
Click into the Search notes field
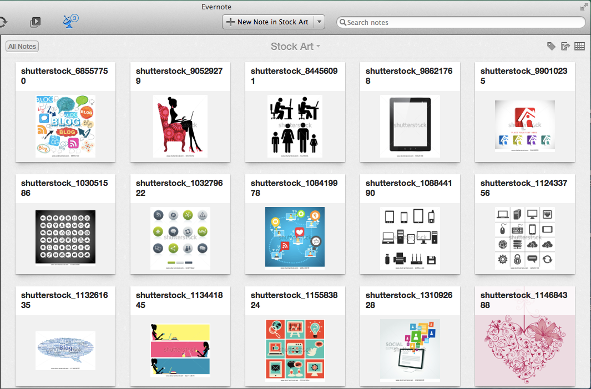461,23
